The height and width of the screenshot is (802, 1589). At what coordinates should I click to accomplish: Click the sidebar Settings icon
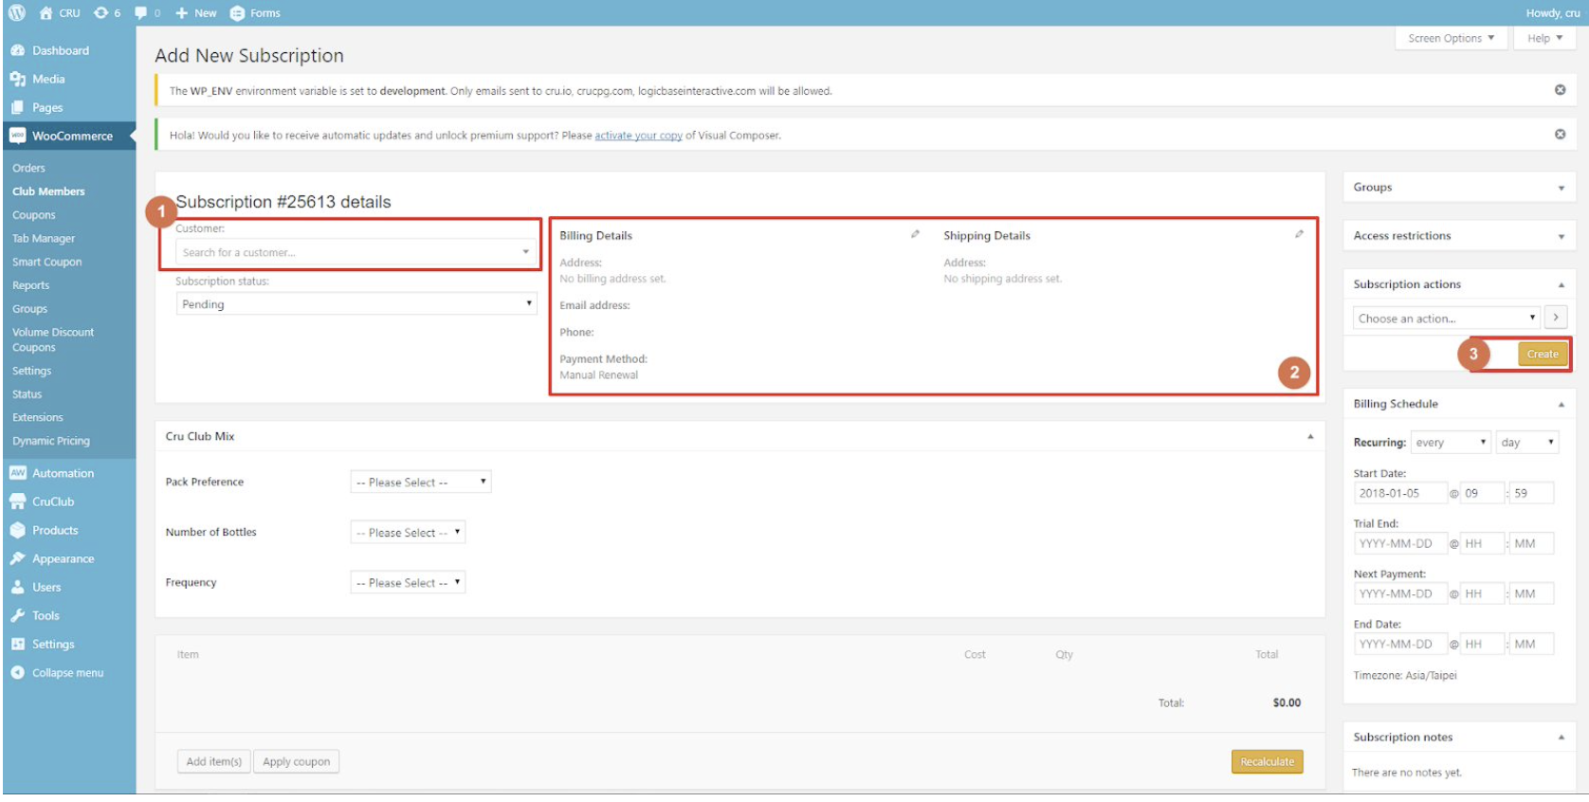[x=17, y=644]
